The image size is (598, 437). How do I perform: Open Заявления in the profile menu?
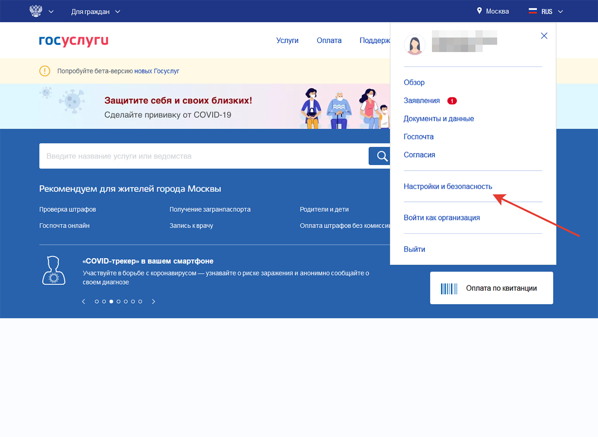click(x=422, y=101)
